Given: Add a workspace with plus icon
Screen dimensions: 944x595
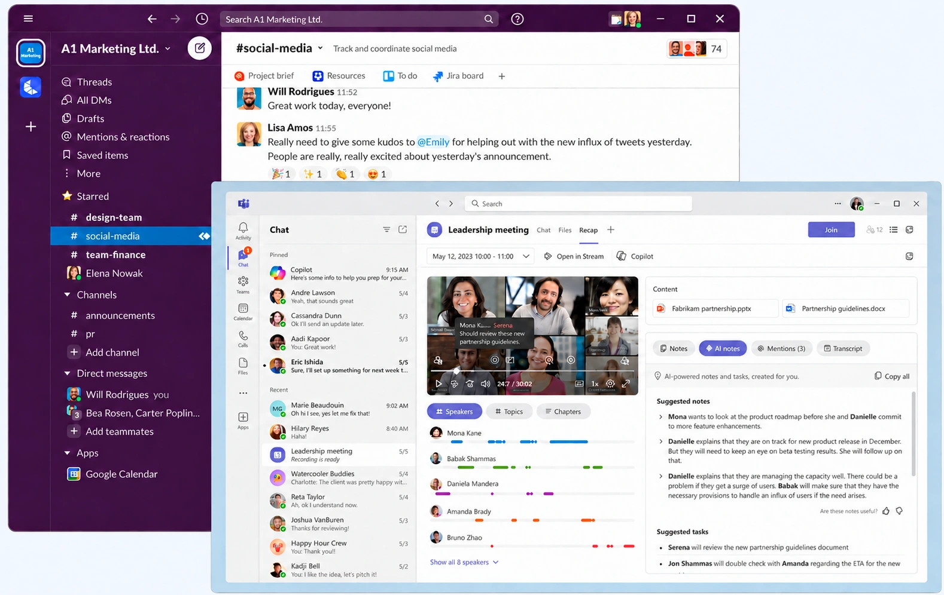Looking at the screenshot, I should tap(31, 127).
